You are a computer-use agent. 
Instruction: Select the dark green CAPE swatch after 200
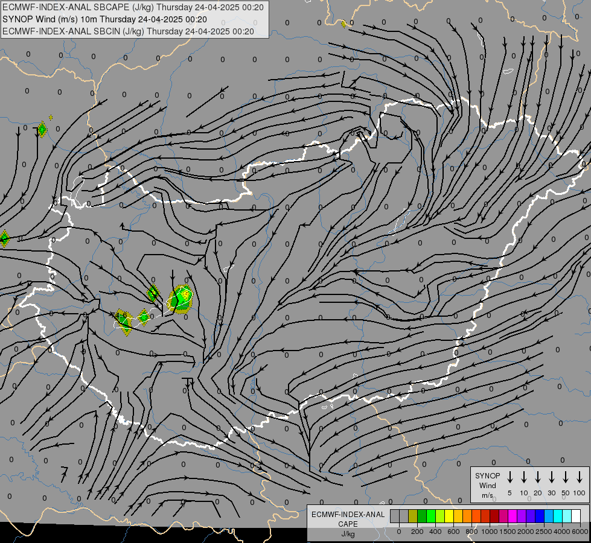(x=422, y=516)
